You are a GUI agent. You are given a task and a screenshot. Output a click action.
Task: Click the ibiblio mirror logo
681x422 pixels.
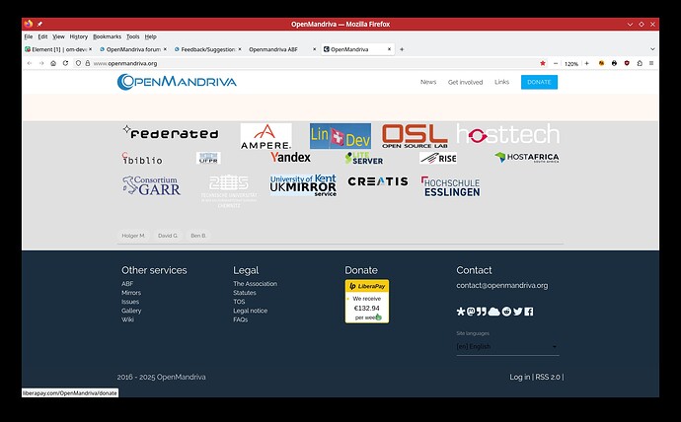pyautogui.click(x=142, y=159)
